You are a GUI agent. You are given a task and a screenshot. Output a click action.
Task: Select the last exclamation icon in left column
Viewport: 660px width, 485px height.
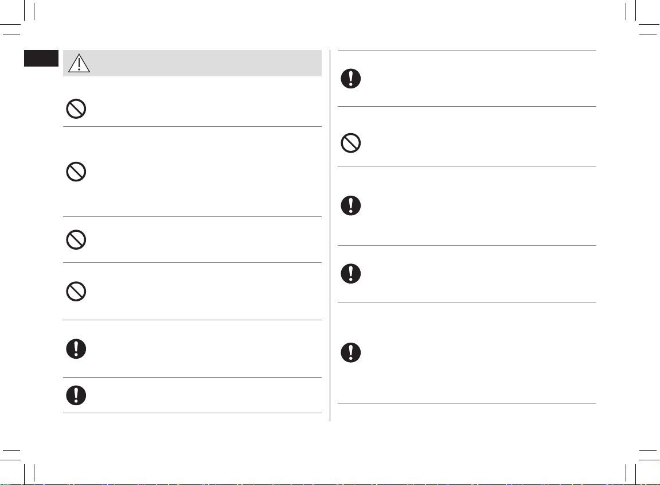click(x=76, y=395)
